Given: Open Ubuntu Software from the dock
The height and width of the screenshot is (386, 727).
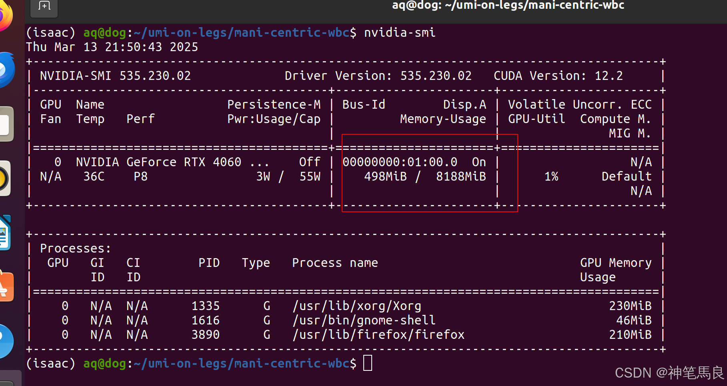Looking at the screenshot, I should (6, 287).
